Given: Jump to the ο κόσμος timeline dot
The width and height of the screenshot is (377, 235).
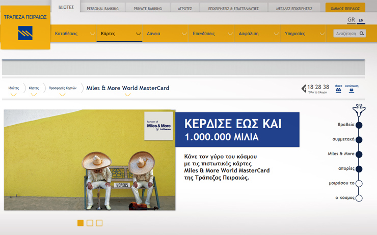Looking at the screenshot, I should 359,198.
